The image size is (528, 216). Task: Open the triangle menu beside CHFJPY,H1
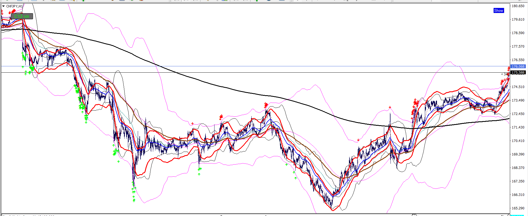pos(3,6)
